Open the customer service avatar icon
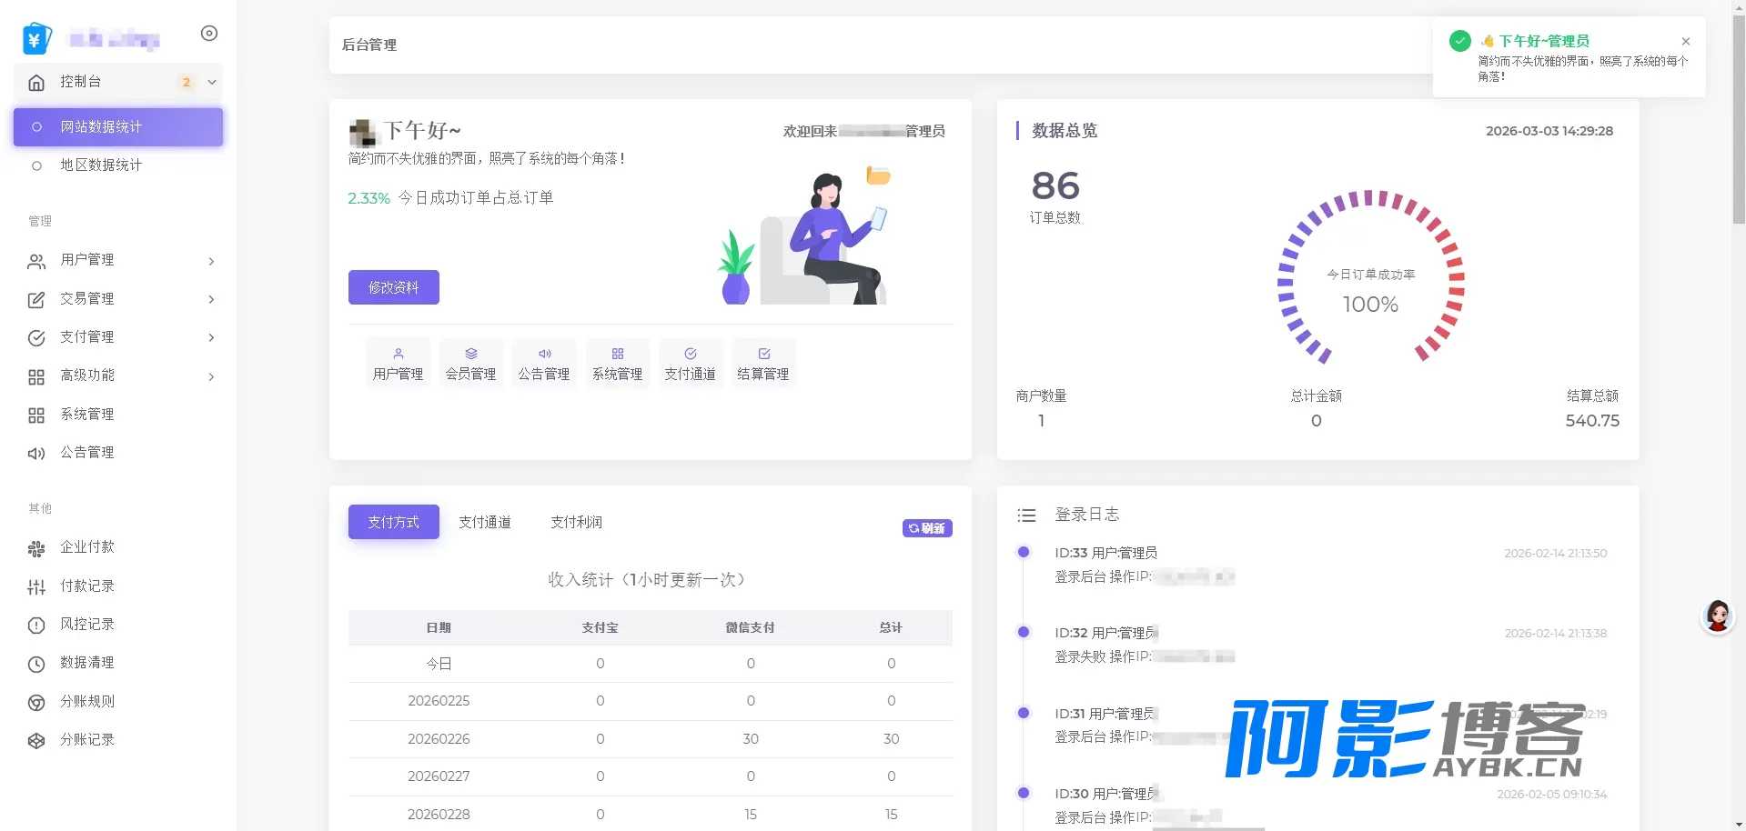 click(1717, 616)
